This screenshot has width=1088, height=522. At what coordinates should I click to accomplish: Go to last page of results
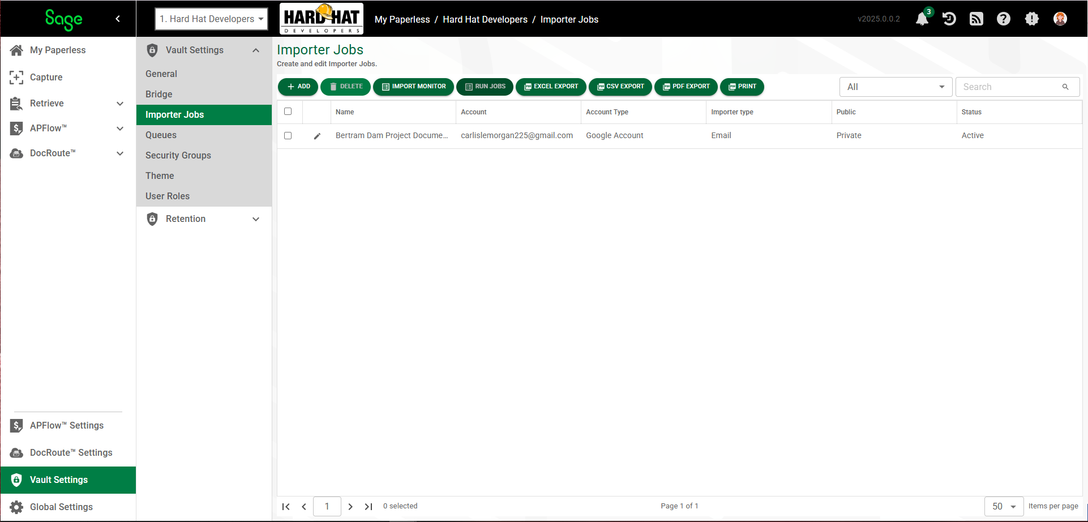click(369, 506)
